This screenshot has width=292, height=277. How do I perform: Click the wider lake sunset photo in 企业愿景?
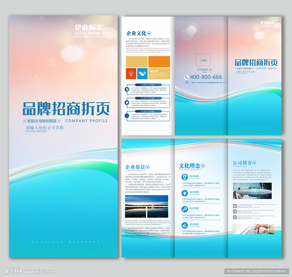(147, 201)
